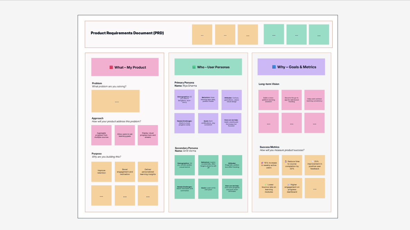Viewport: 410px width, 230px height.
Task: Select the empty note in Success Metrics
Action: 315,188
